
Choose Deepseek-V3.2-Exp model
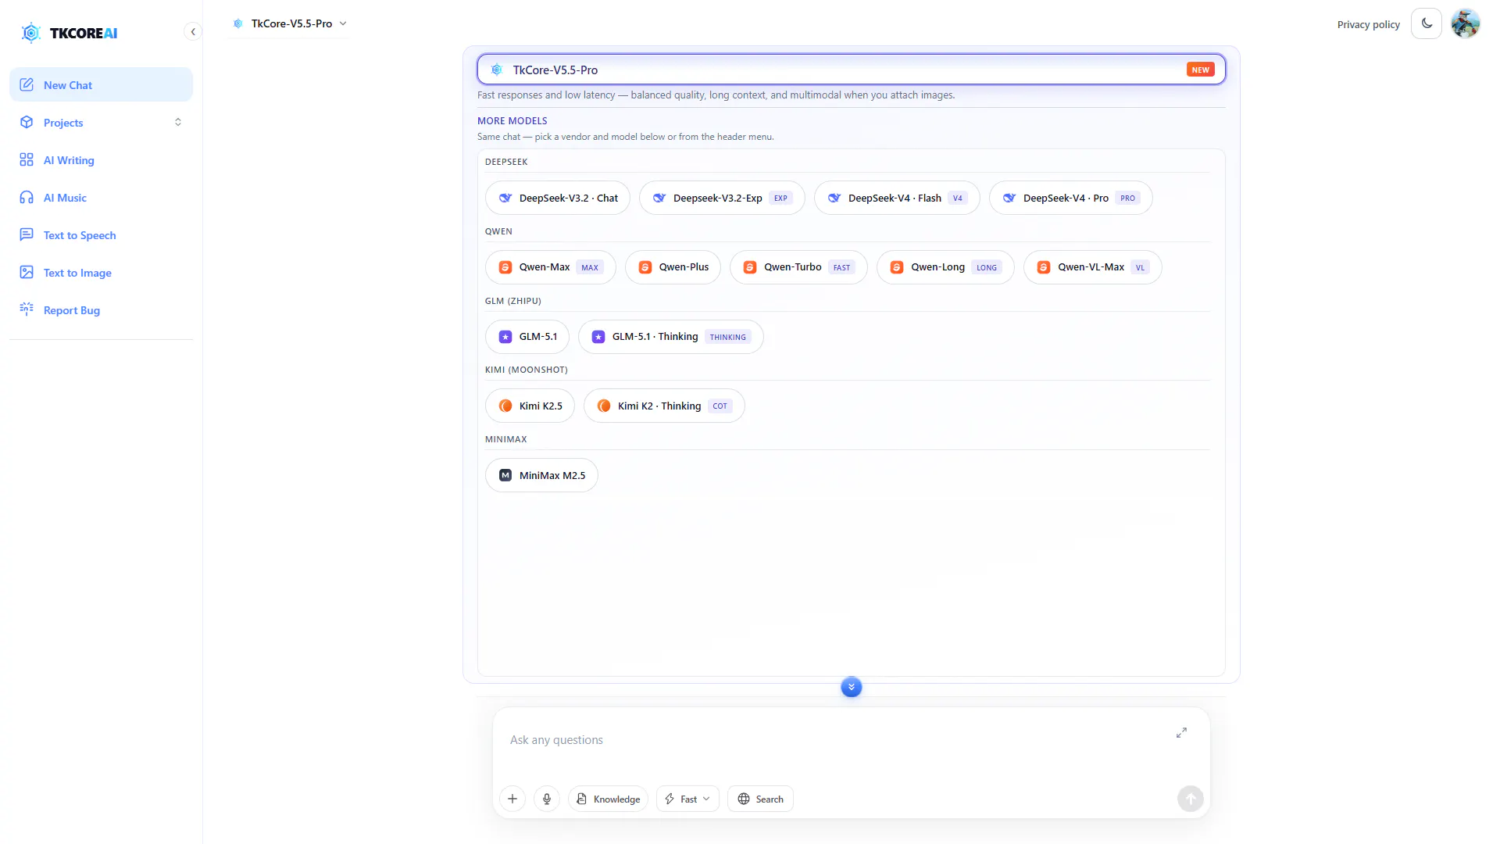tap(722, 198)
